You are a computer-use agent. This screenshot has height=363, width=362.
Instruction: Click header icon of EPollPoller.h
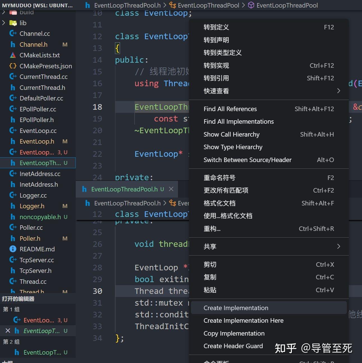click(x=13, y=120)
